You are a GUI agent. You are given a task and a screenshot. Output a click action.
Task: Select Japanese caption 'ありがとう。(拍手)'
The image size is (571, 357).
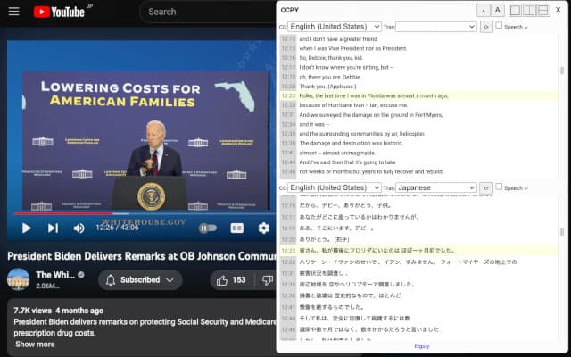point(324,239)
